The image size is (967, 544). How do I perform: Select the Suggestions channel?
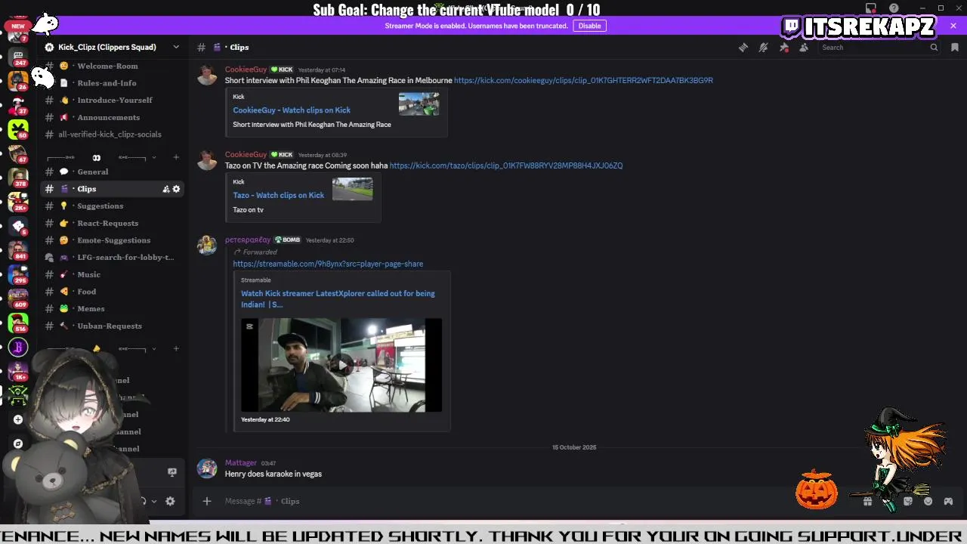112,206
